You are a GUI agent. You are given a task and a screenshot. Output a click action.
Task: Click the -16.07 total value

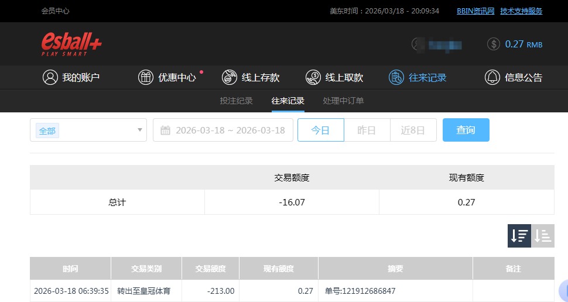[x=292, y=202]
